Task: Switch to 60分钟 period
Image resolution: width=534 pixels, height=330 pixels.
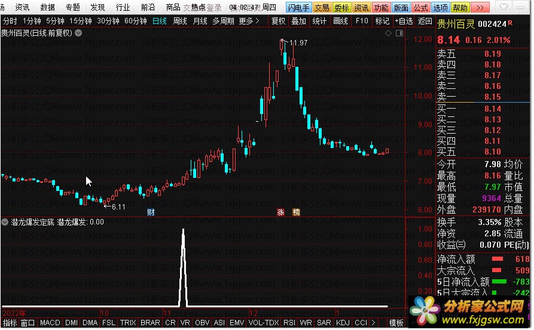Action: (136, 21)
